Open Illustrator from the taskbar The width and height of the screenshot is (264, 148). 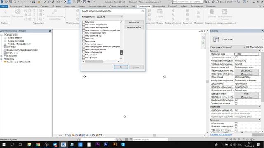[115, 144]
